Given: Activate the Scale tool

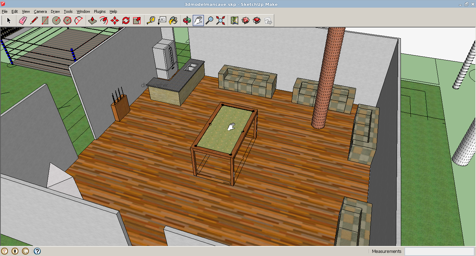Looking at the screenshot, I should pyautogui.click(x=137, y=20).
